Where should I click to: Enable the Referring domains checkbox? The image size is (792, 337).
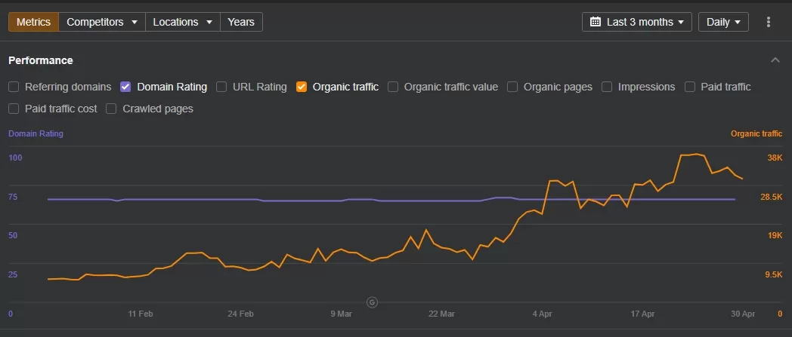(14, 87)
